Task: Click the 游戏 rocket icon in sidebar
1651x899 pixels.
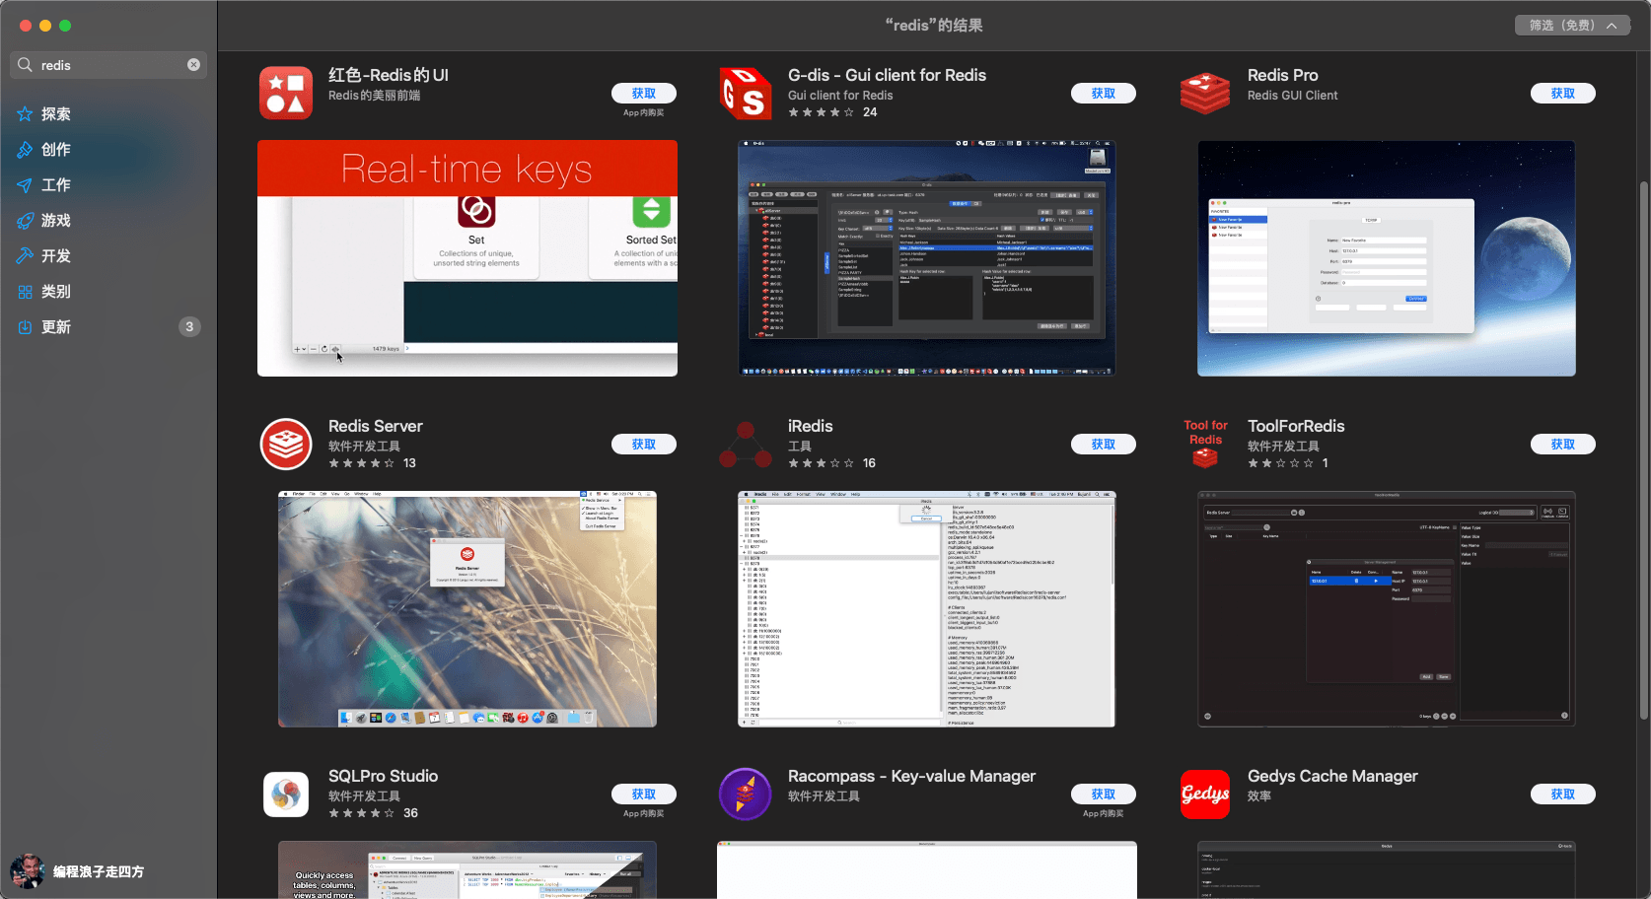Action: click(x=25, y=221)
